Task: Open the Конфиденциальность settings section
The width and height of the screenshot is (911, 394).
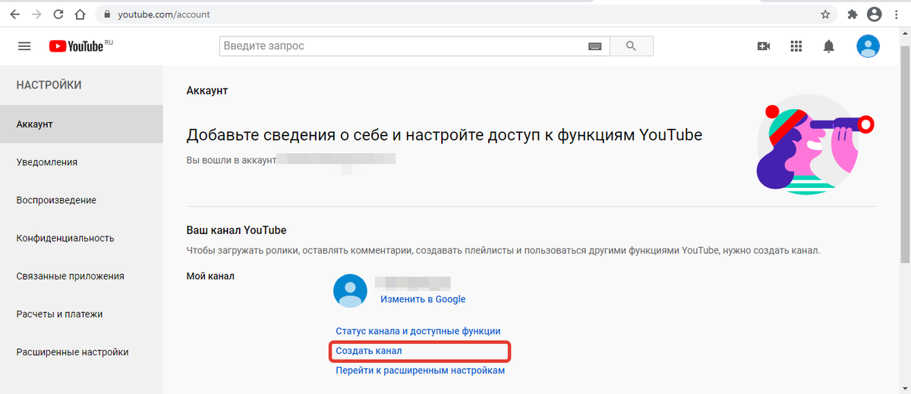Action: [81, 238]
